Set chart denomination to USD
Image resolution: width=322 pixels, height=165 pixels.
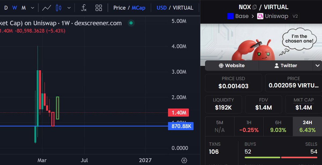click(162, 8)
